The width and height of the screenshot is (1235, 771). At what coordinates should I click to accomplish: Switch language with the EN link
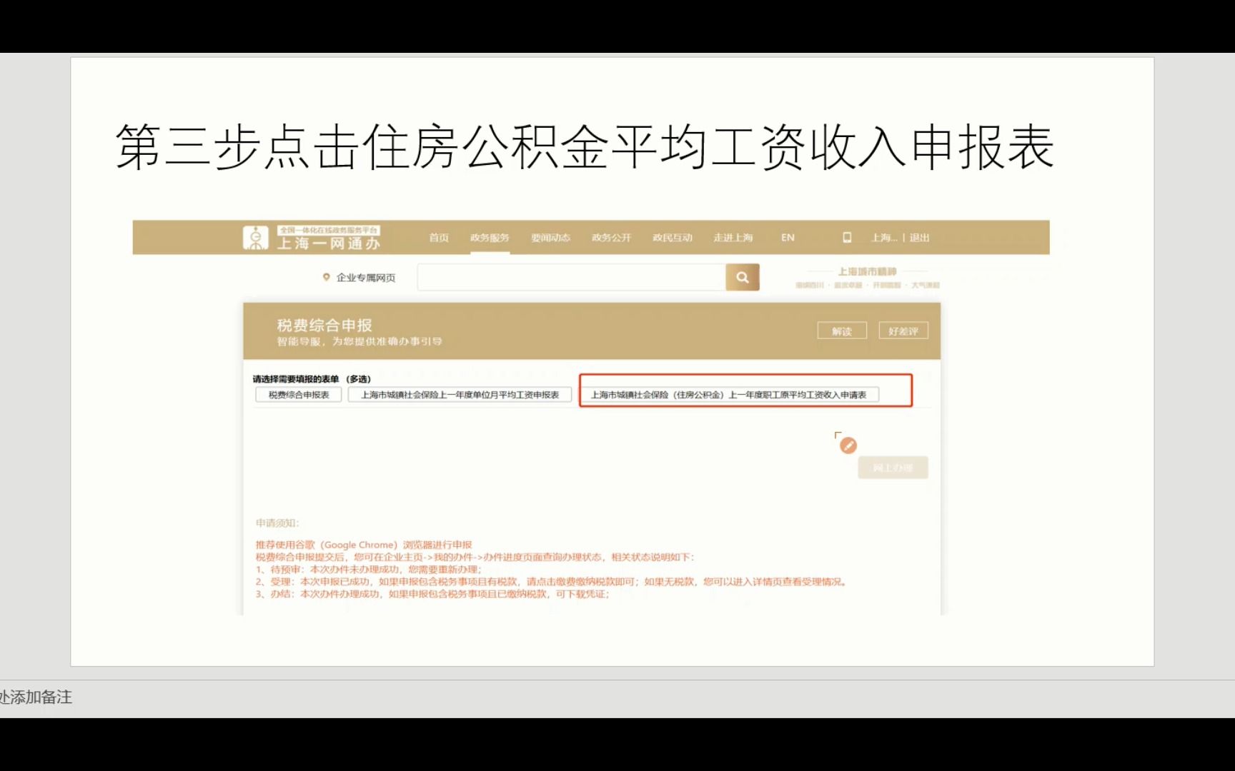[x=788, y=238]
